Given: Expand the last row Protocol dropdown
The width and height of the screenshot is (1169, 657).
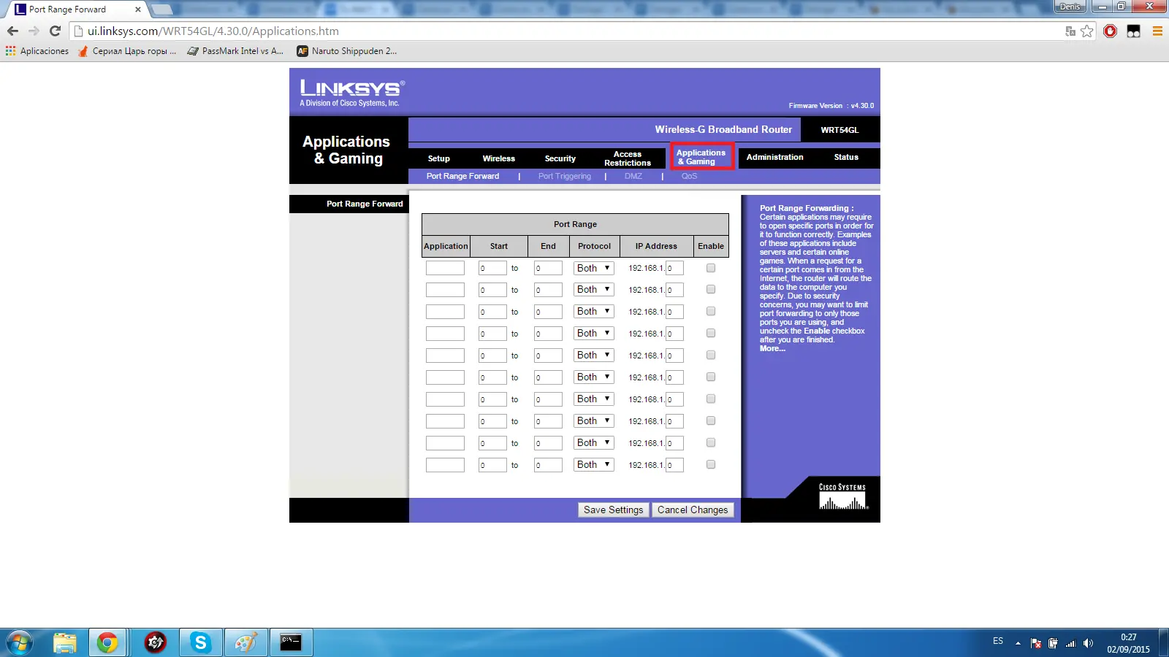Looking at the screenshot, I should click(x=594, y=465).
